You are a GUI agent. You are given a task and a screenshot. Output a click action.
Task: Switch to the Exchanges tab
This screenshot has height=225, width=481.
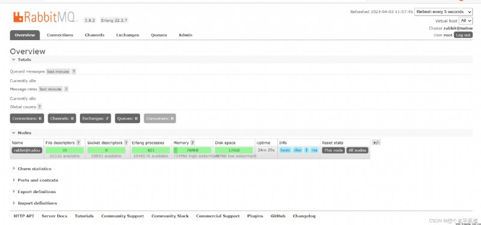click(x=127, y=35)
